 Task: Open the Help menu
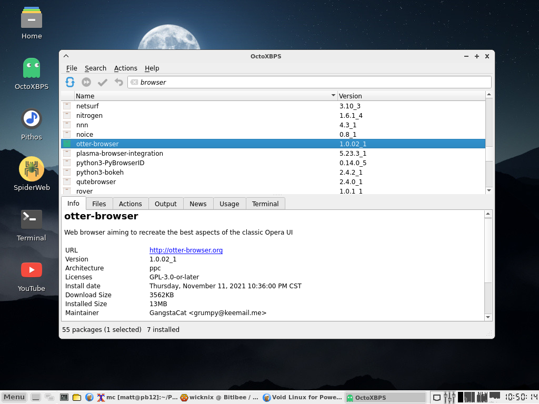(152, 68)
